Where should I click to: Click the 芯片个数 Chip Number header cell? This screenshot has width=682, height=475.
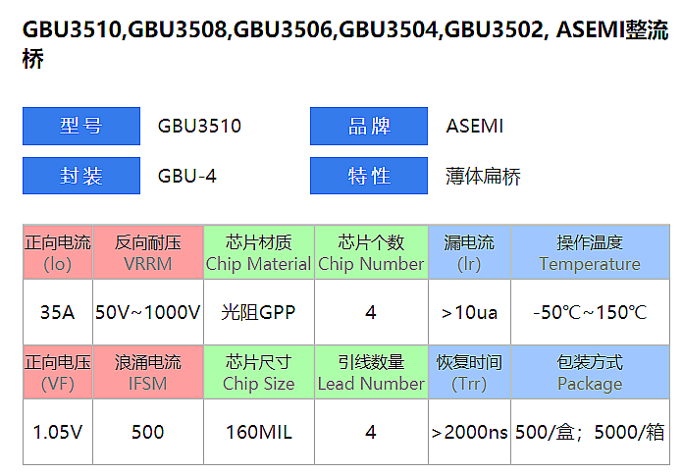(372, 252)
